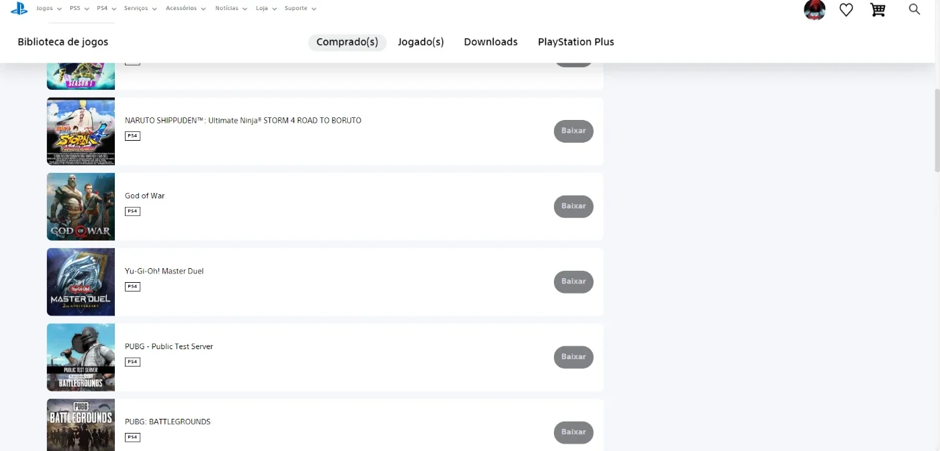Expand the PS4 menu
Screen dimensions: 940x451
[106, 8]
